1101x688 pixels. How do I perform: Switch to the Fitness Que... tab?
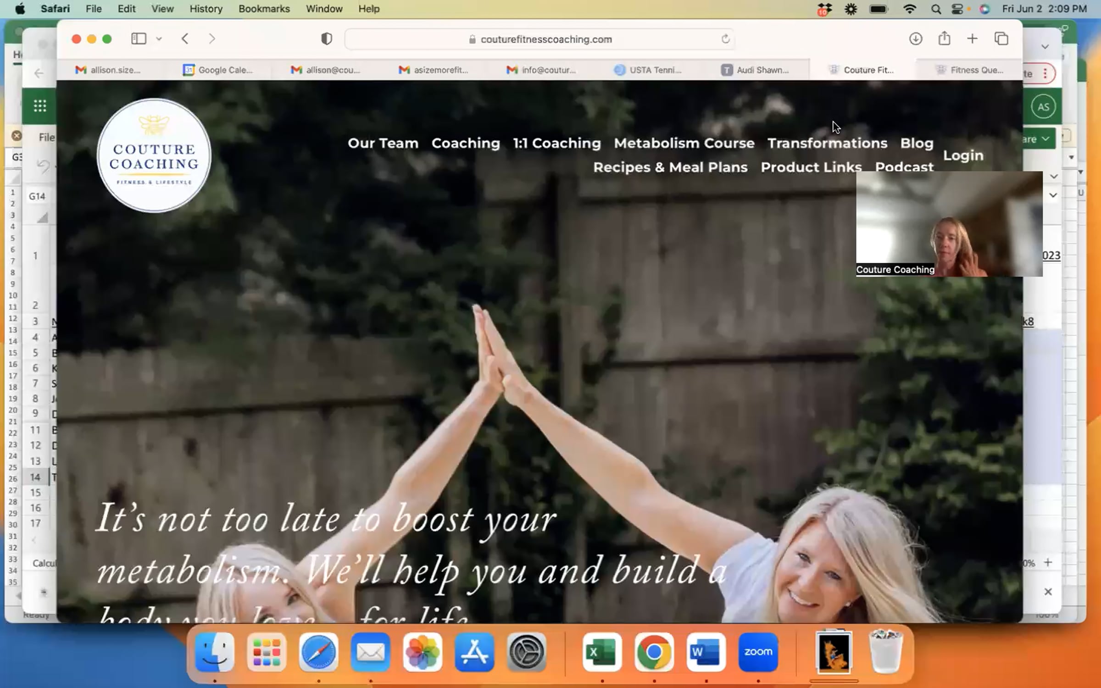(969, 70)
